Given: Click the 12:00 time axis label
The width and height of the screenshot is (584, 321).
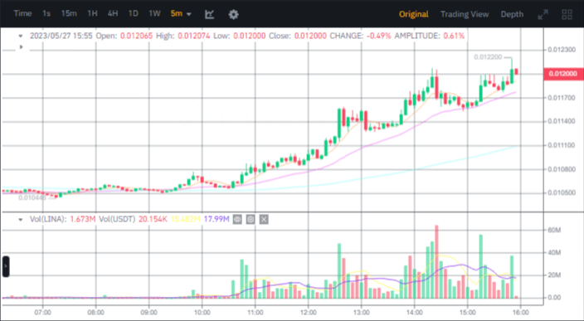Looking at the screenshot, I should click(x=309, y=313).
